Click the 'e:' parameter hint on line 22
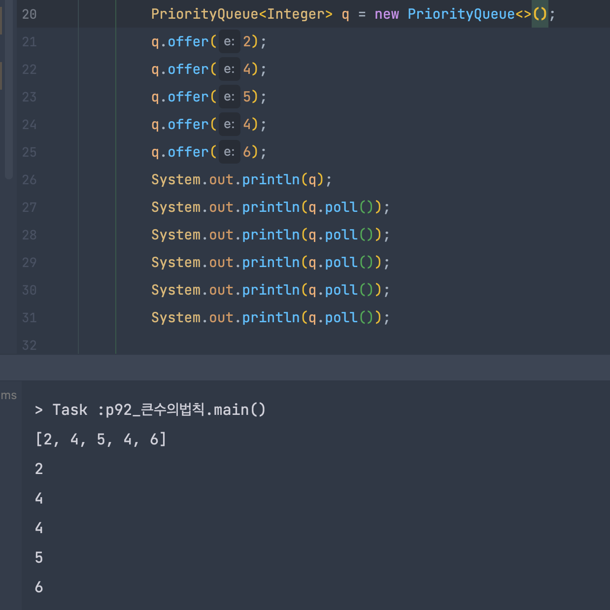This screenshot has height=610, width=610. tap(229, 69)
